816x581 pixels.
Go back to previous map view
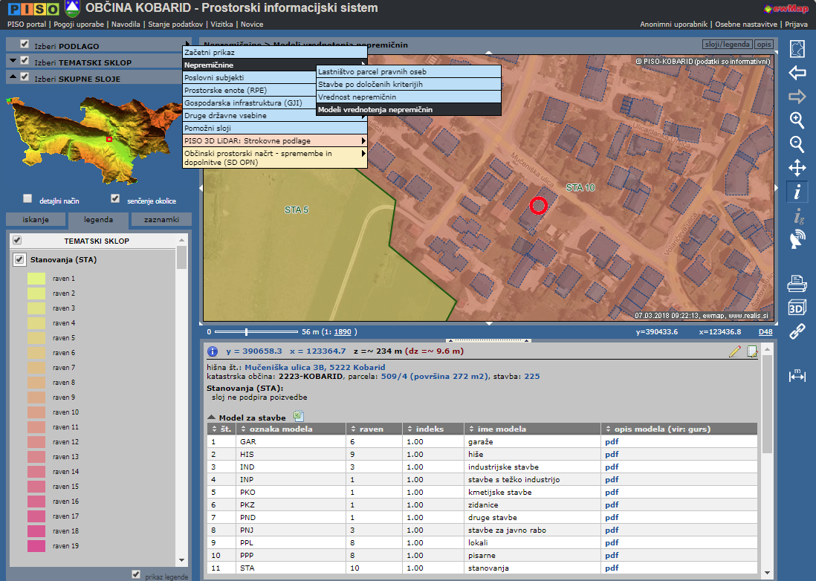point(797,73)
